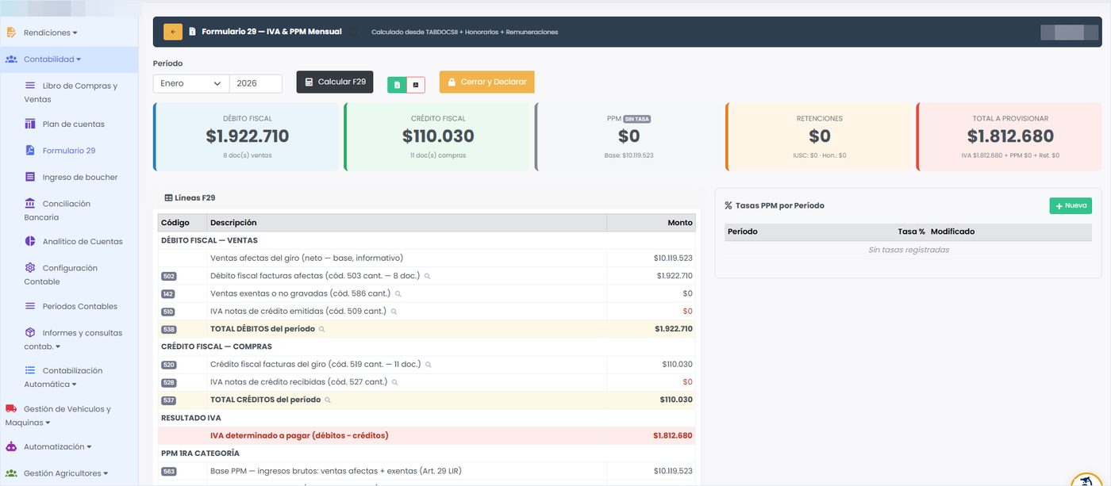The height and width of the screenshot is (486, 1111).
Task: Click the Contabilización Automática list icon
Action: coord(30,370)
